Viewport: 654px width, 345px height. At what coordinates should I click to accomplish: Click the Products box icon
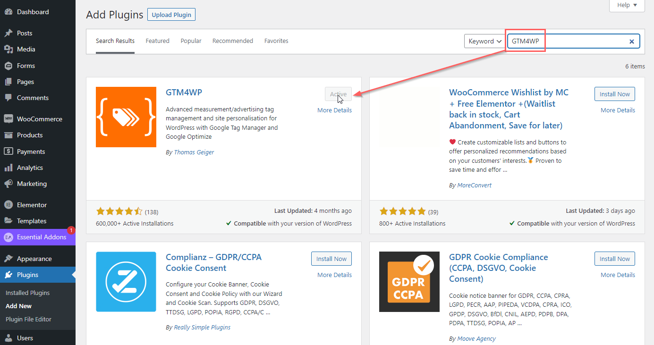tap(8, 135)
